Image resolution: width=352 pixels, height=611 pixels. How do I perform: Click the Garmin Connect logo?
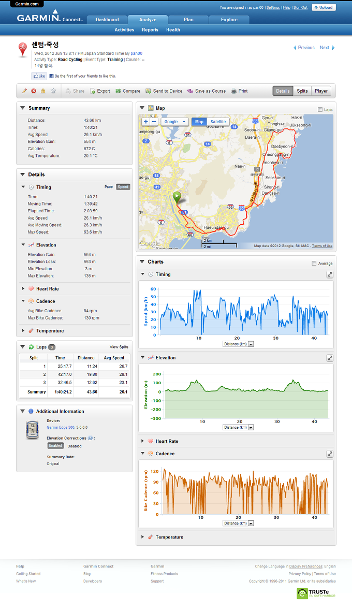[x=50, y=17]
